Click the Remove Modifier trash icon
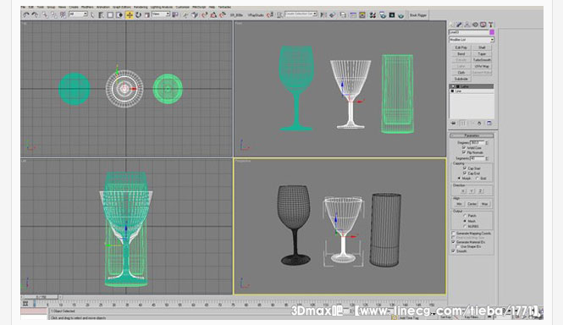563x325 pixels. tap(479, 124)
